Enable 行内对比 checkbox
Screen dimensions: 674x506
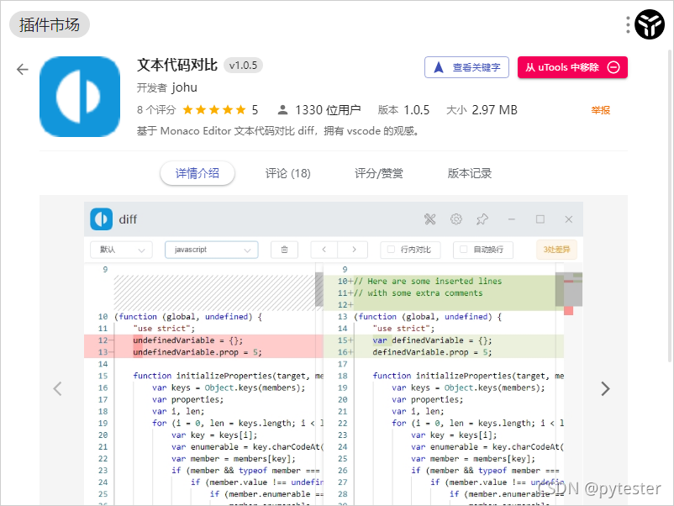tap(391, 250)
